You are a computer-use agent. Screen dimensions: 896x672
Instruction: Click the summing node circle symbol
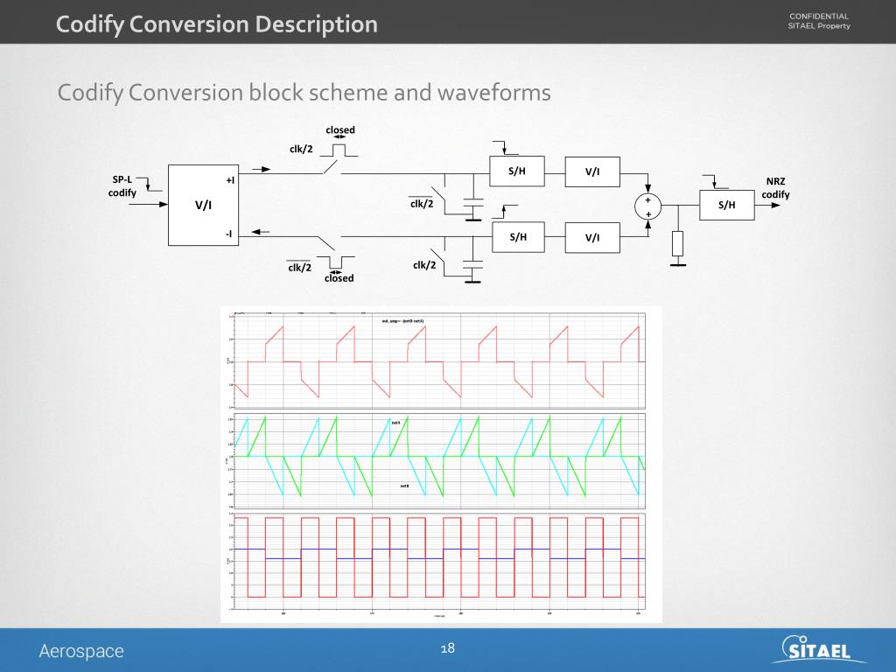coord(648,206)
